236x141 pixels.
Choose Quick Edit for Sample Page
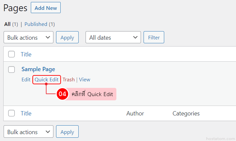click(47, 80)
